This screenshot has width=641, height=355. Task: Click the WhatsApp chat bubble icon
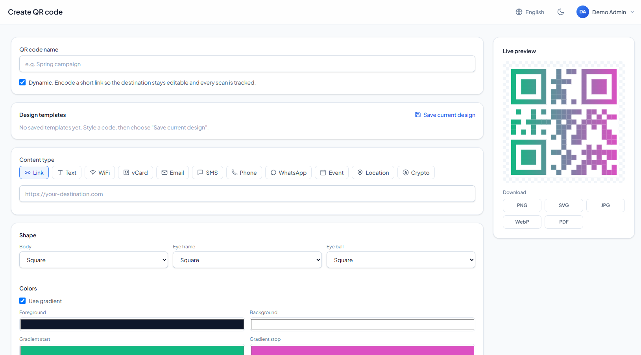point(273,173)
